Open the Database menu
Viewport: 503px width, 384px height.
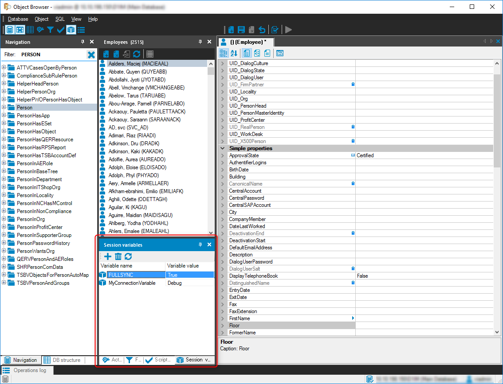click(18, 19)
